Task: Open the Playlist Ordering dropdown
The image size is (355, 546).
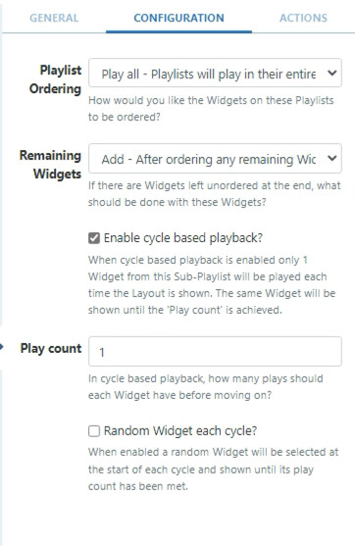Action: point(215,73)
